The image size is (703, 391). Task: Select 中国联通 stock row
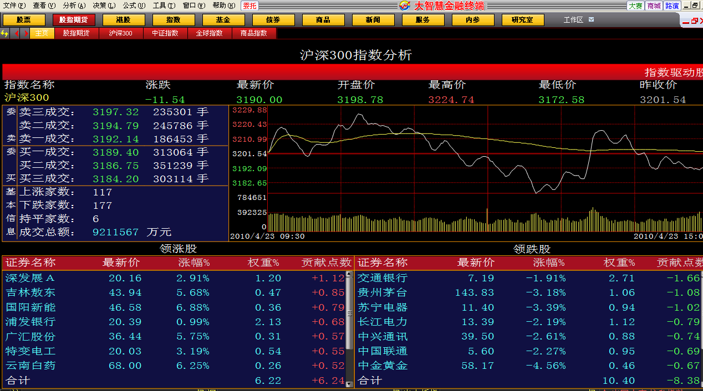pyautogui.click(x=529, y=351)
